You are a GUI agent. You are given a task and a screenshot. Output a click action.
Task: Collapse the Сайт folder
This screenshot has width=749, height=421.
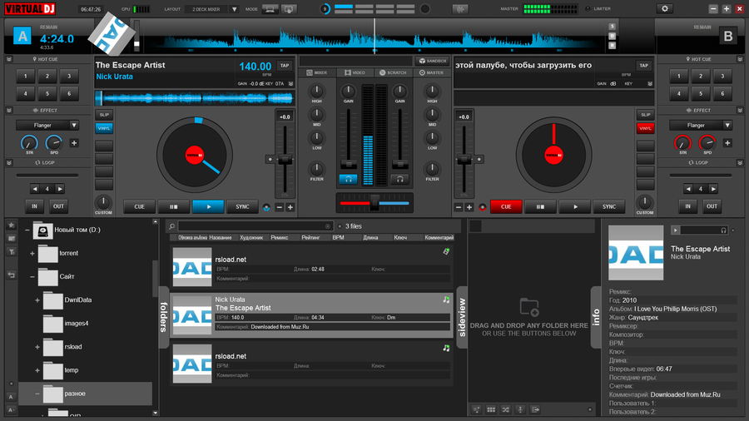(32, 277)
